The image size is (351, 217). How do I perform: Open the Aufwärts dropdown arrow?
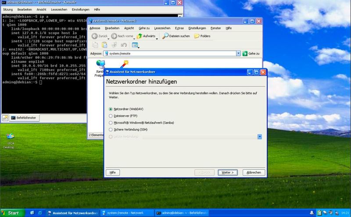[x=157, y=39]
